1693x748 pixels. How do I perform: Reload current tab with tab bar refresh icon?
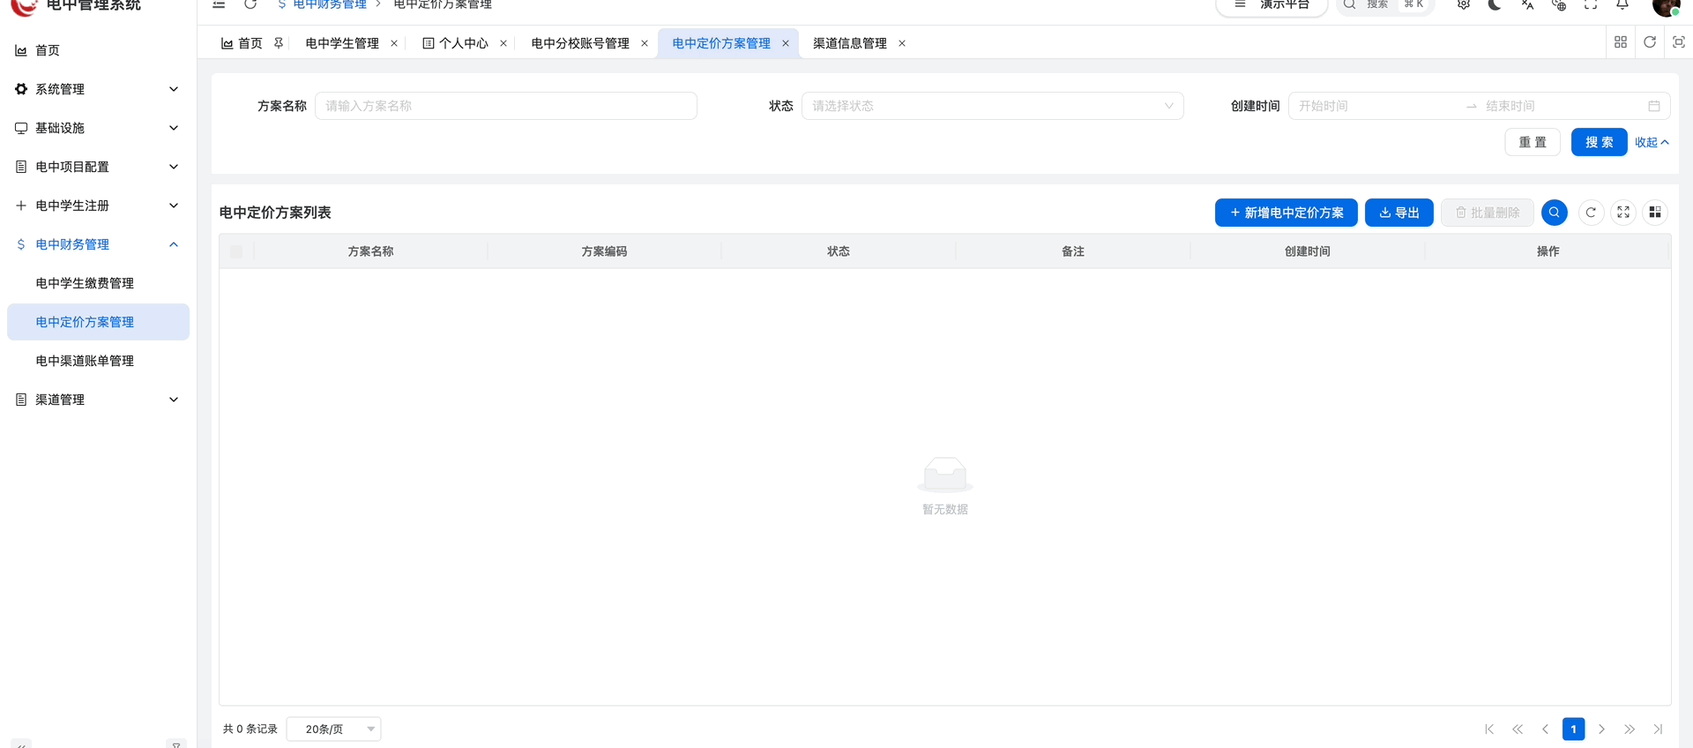[x=1650, y=42]
